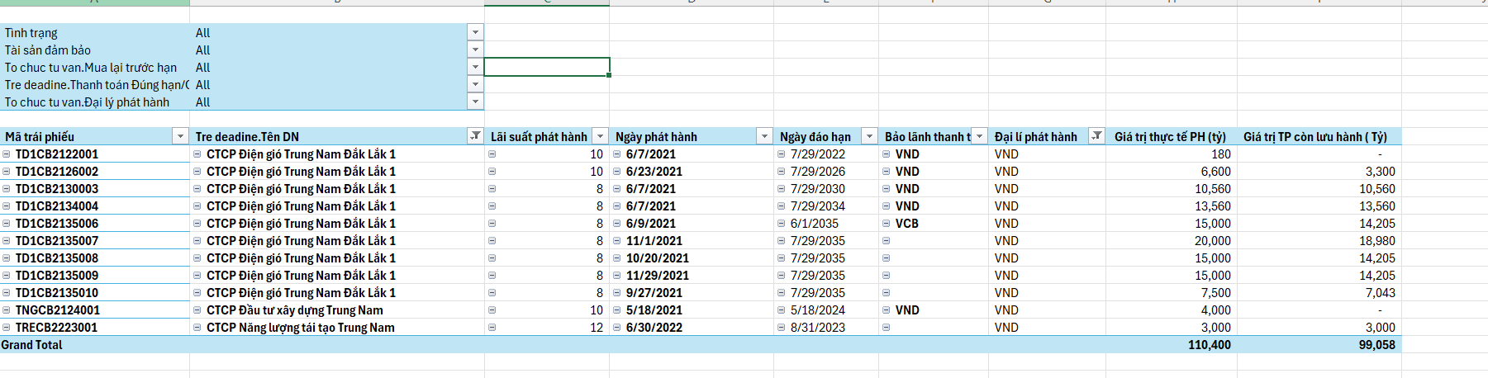Select the empty highlighted active cell
The image size is (1488, 378).
pos(547,67)
